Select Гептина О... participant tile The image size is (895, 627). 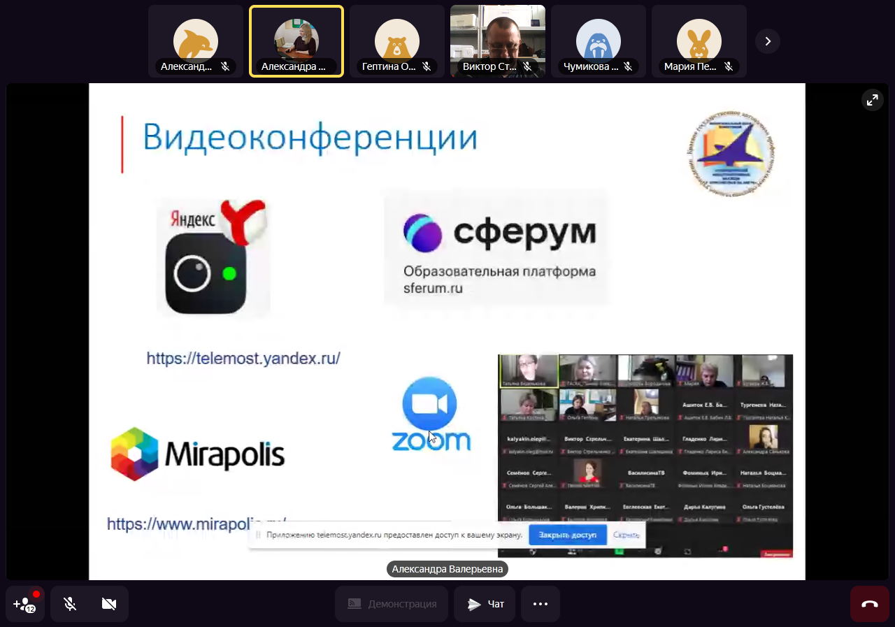[397, 41]
